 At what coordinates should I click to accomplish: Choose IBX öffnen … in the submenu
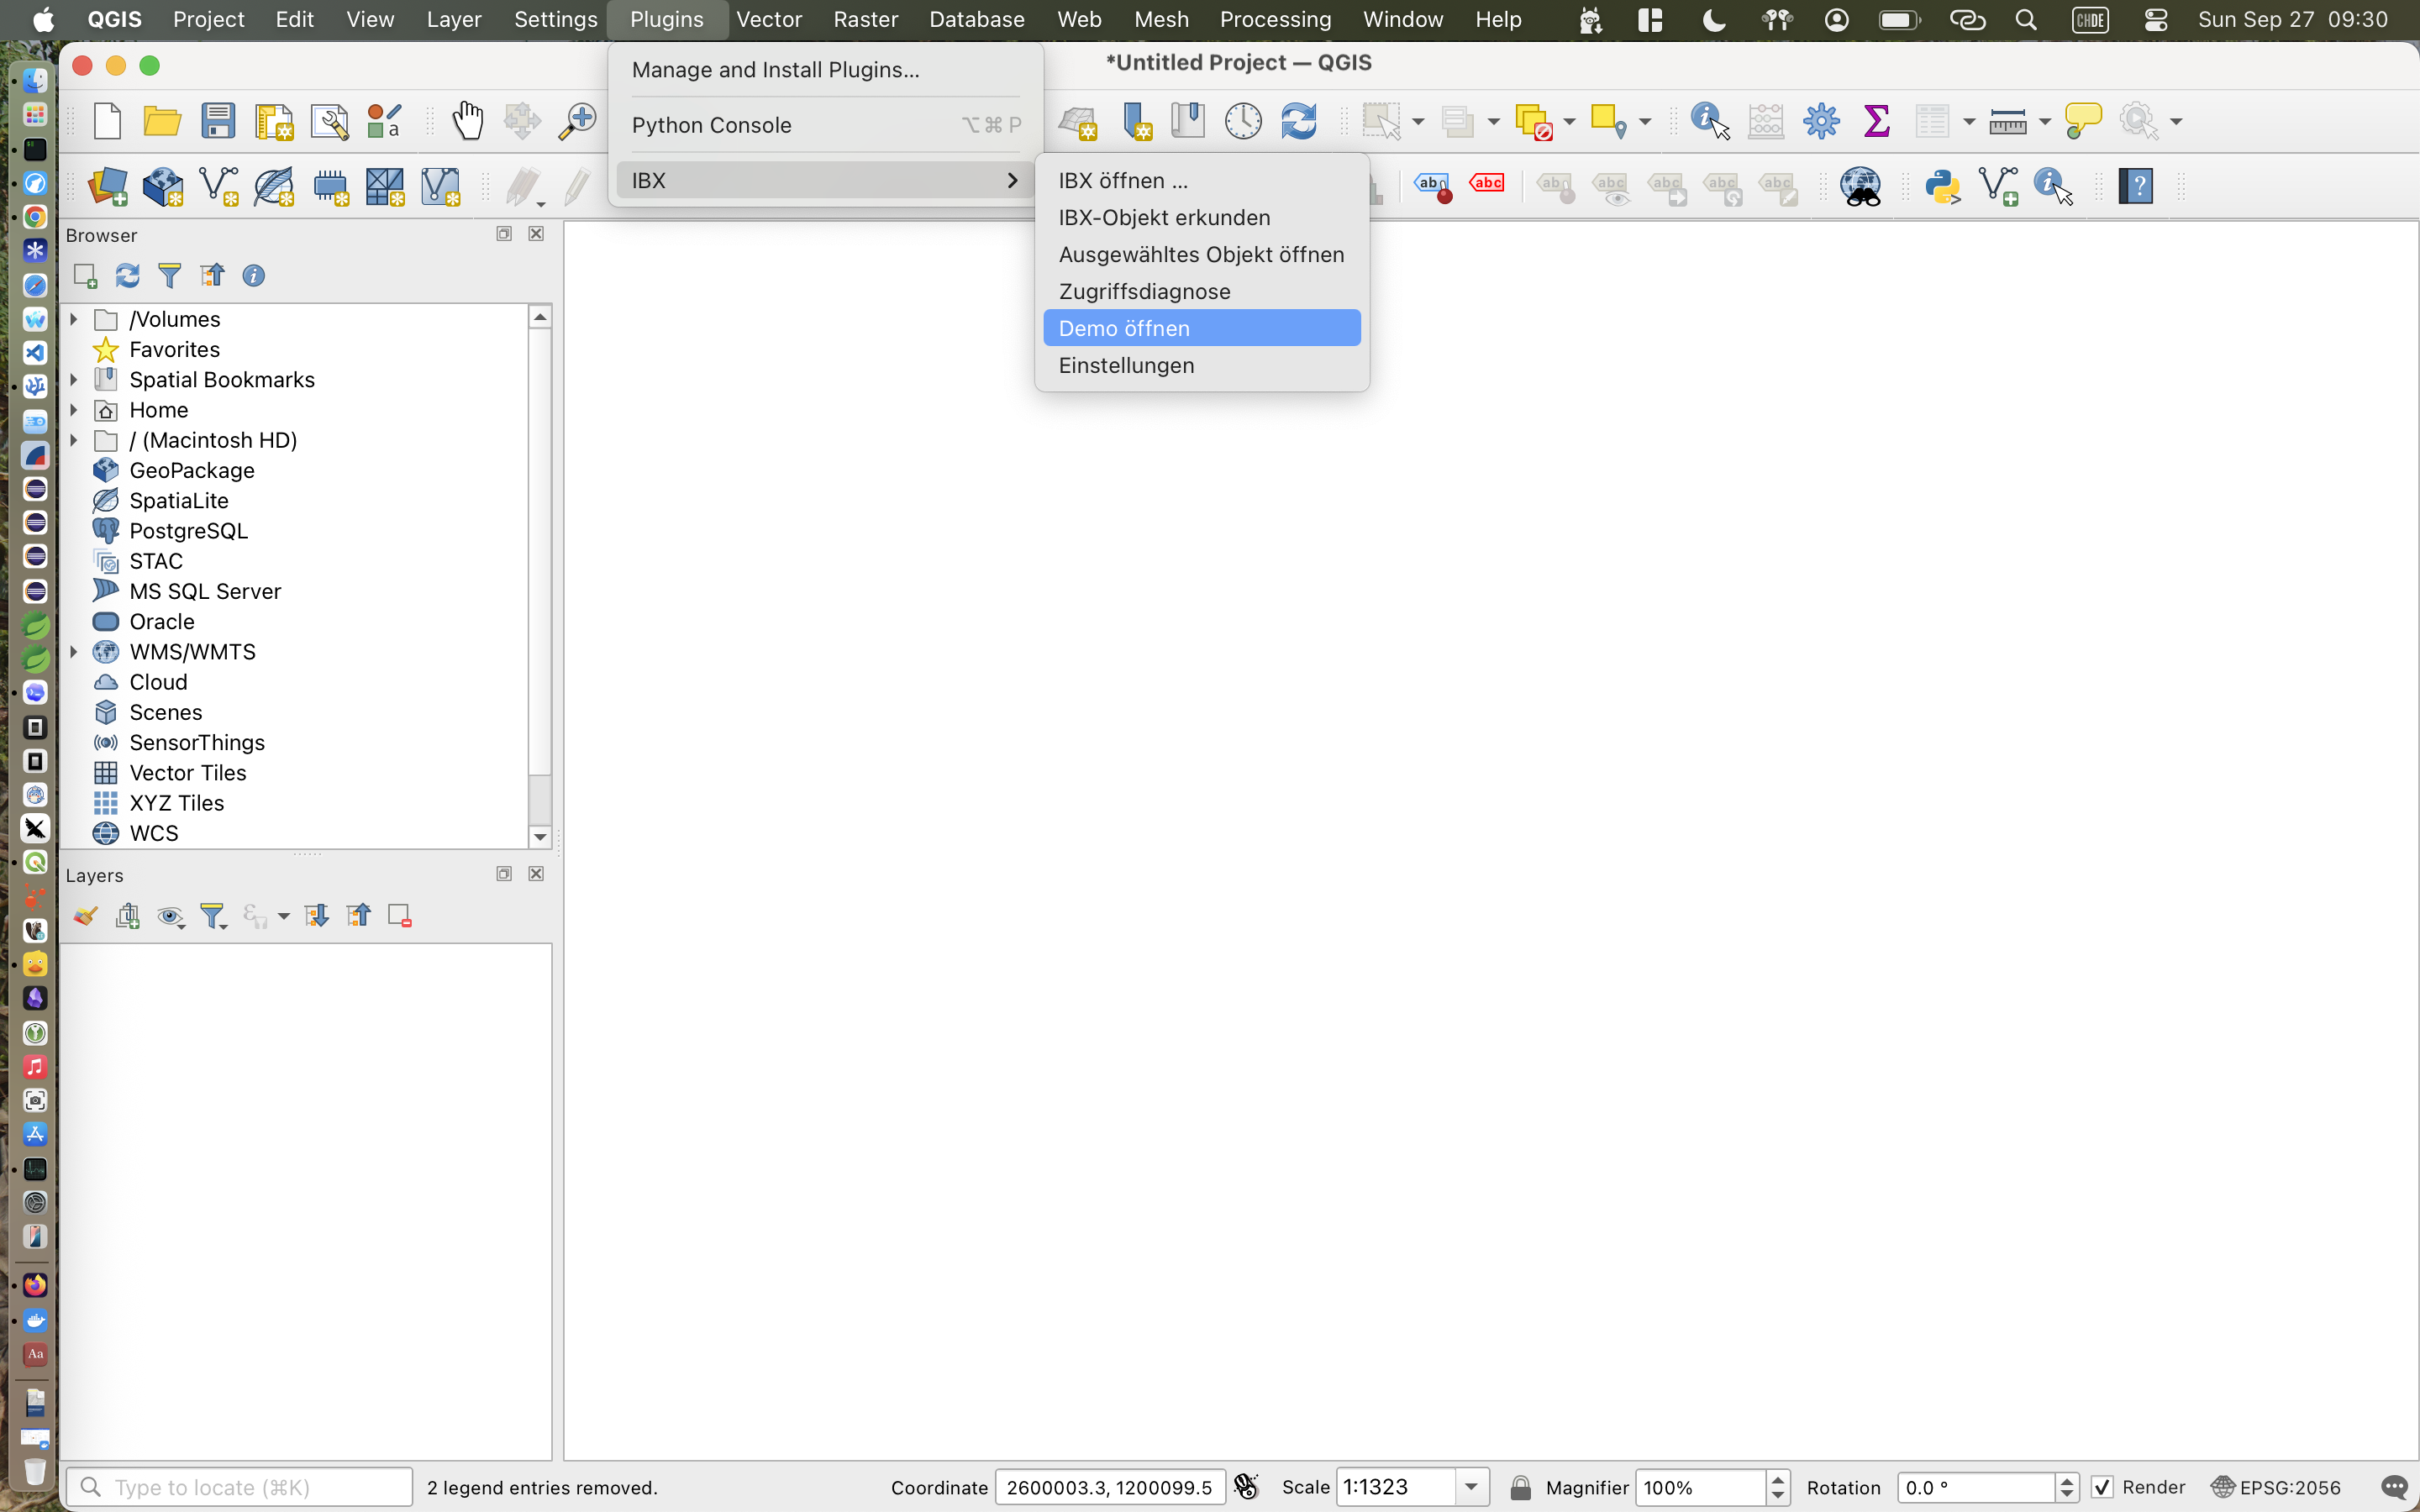tap(1202, 181)
